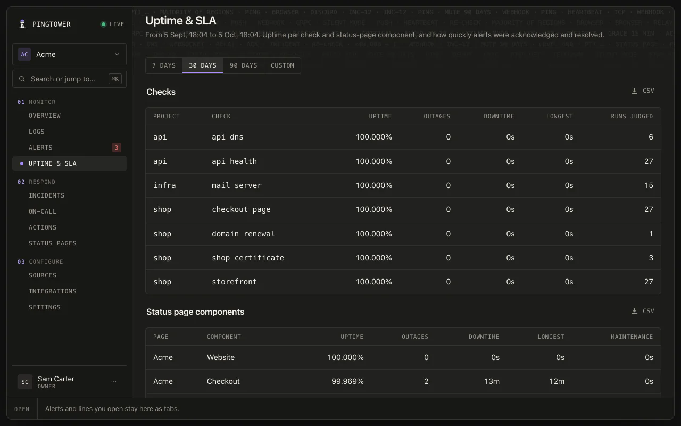This screenshot has height=426, width=681.
Task: Open the Sam Carter account options menu
Action: pos(113,382)
